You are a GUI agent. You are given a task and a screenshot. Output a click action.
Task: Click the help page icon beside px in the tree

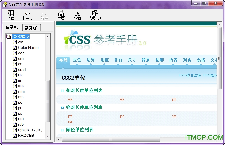(15, 114)
